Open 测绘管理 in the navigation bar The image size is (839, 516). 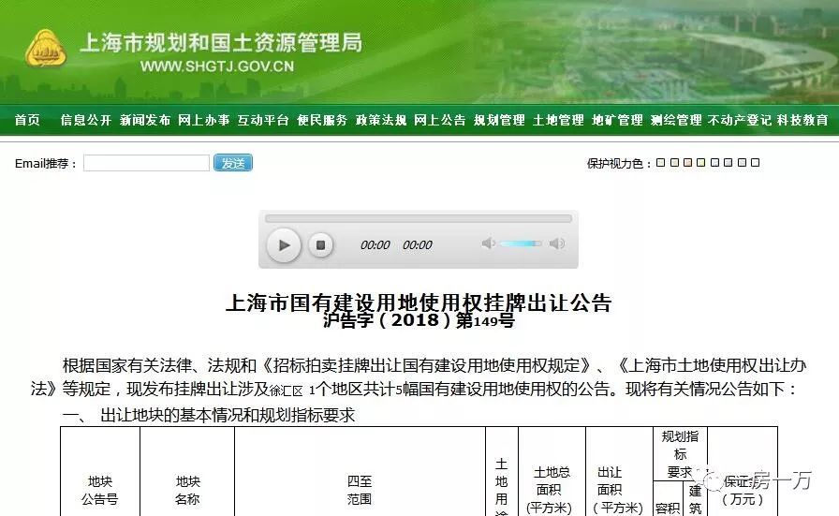(676, 120)
